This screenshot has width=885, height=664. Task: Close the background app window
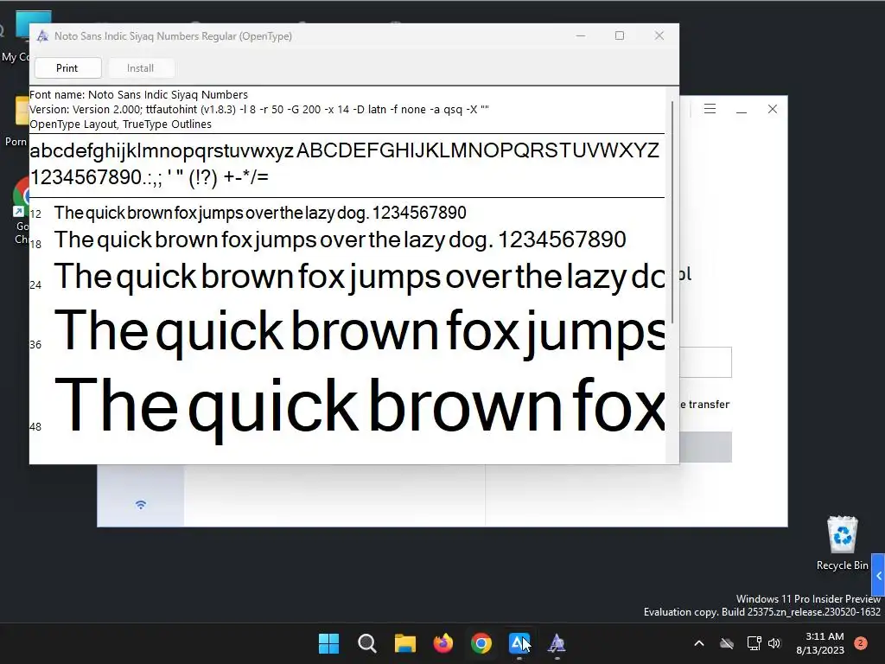point(773,109)
